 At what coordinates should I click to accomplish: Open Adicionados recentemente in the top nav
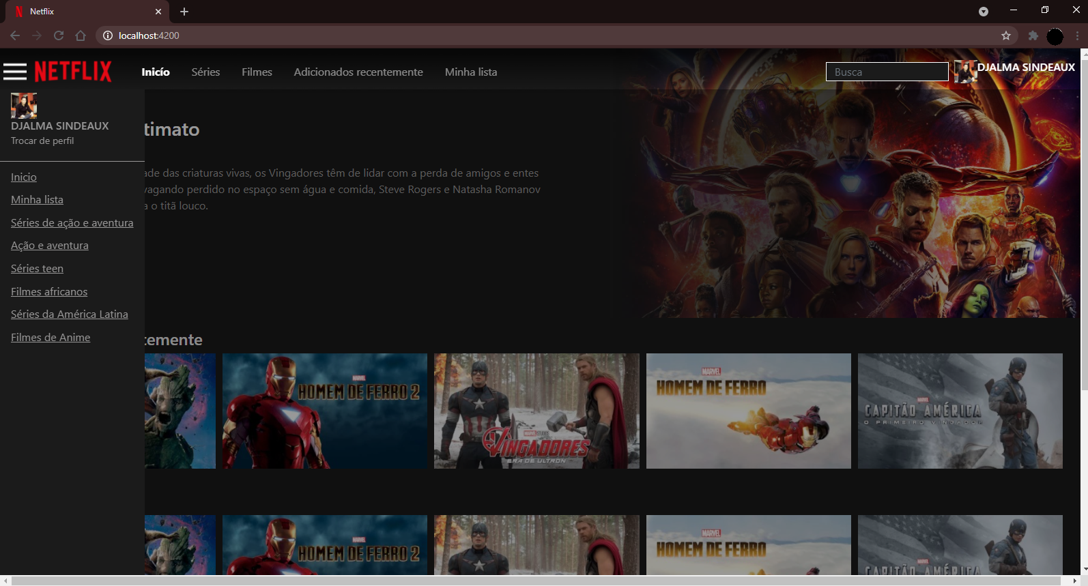point(358,72)
